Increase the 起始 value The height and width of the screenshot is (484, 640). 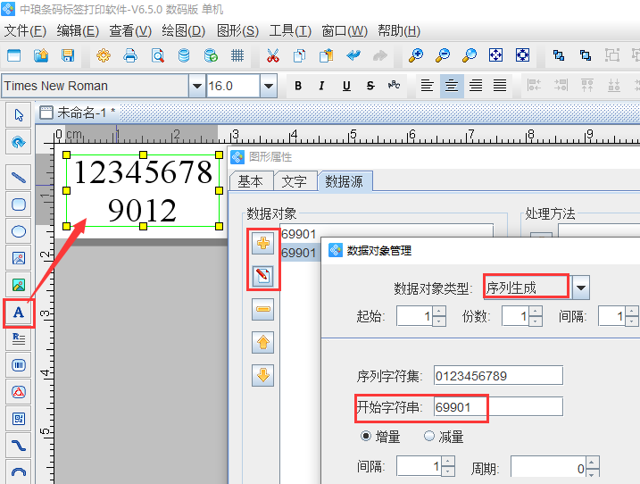pyautogui.click(x=439, y=312)
